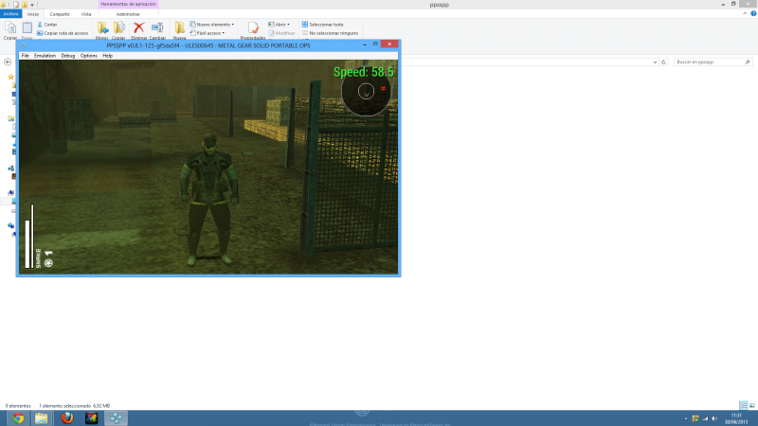The height and width of the screenshot is (426, 758).
Task: Select the Administrar ribbon tab
Action: point(128,14)
